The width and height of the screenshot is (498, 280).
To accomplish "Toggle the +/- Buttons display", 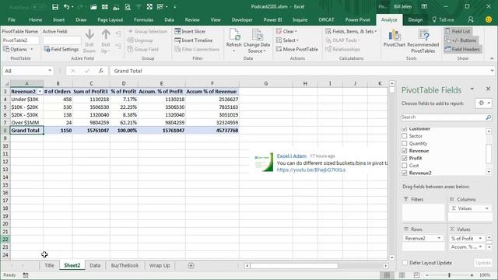I will 461,40.
